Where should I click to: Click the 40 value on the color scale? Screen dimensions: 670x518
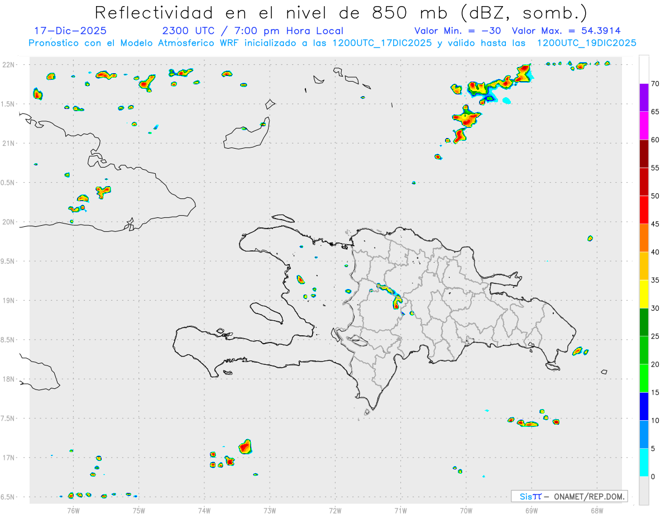pyautogui.click(x=655, y=252)
